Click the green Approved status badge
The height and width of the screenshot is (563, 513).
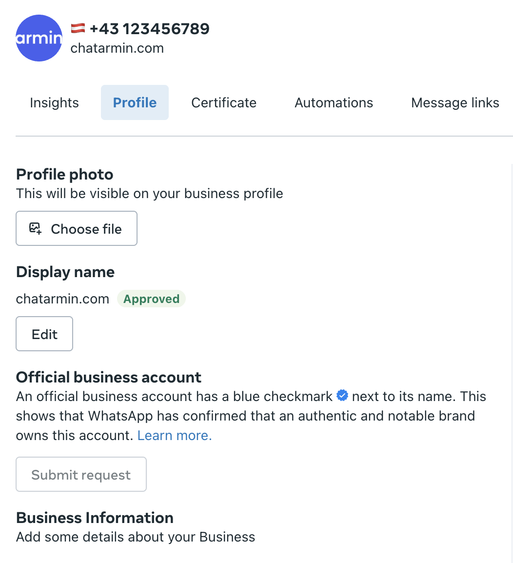(151, 299)
